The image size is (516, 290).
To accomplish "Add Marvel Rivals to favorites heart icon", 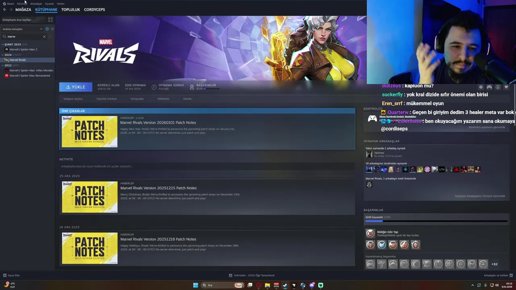I will tap(506, 87).
